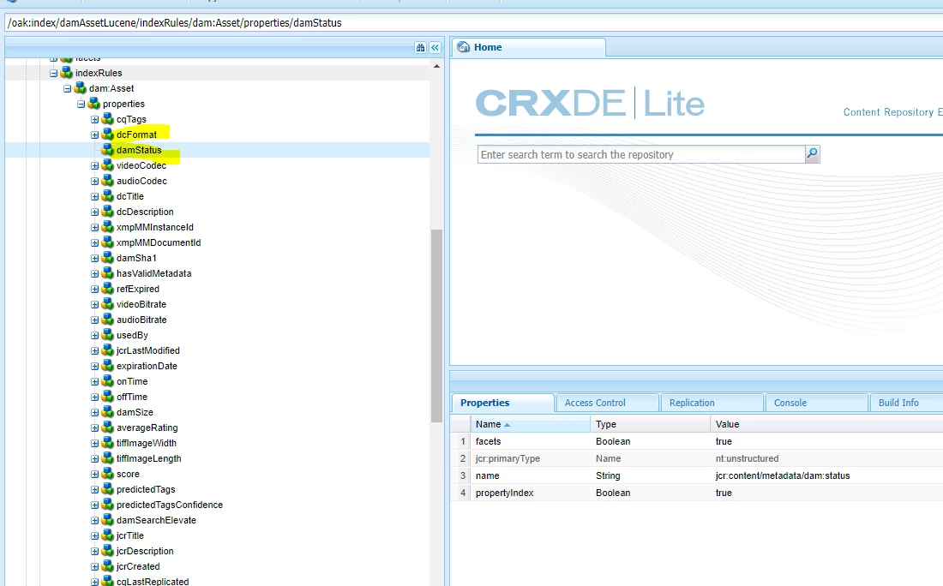Collapse the indexRules tree node

tap(53, 73)
